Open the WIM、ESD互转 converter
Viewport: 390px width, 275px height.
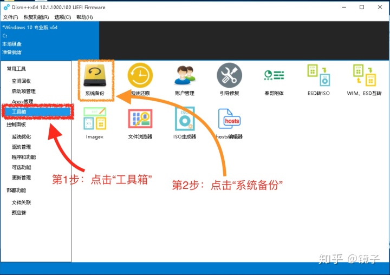click(x=364, y=80)
